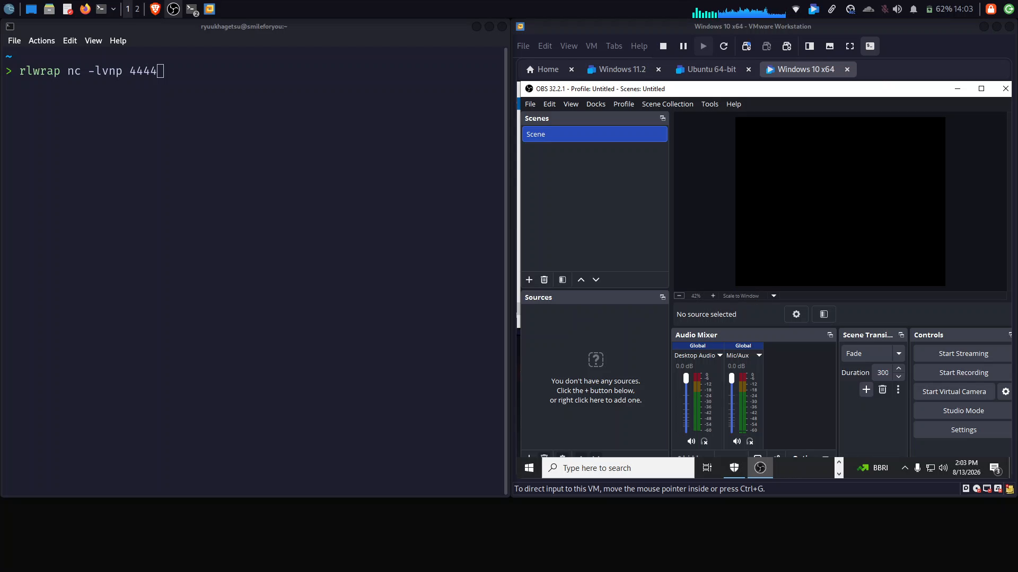
Task: Expand the Desktop Audio options arrow
Action: point(720,355)
